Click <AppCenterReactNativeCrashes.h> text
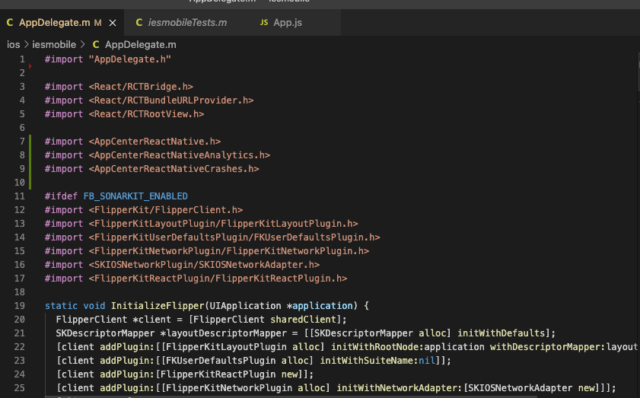The height and width of the screenshot is (398, 640). [174, 169]
